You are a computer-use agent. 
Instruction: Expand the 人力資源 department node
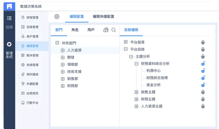point(62,50)
